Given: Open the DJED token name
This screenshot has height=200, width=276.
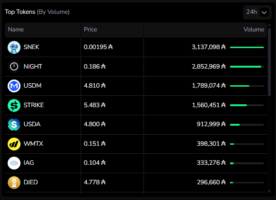Looking at the screenshot, I should (x=31, y=182).
